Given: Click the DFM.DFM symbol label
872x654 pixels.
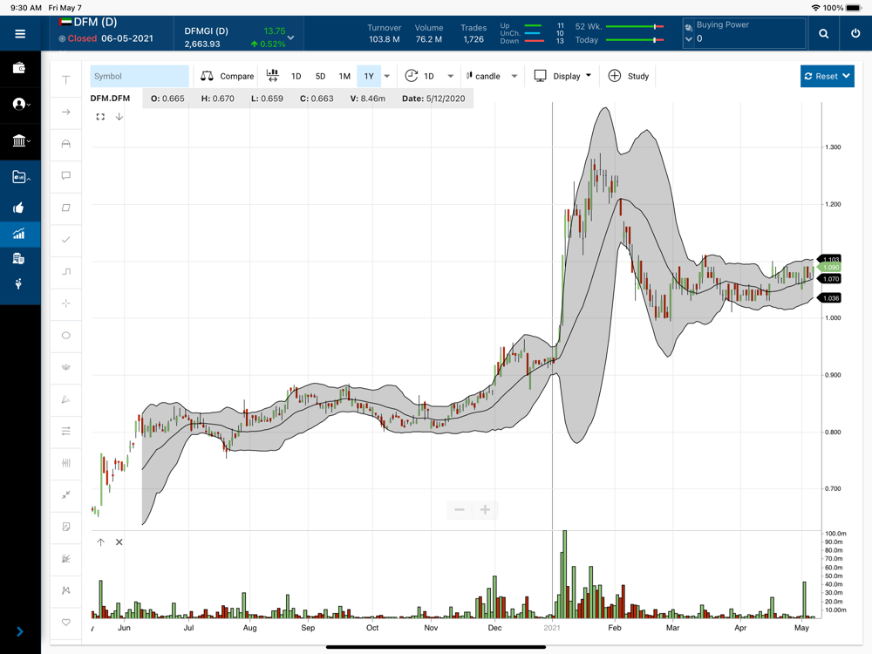Looking at the screenshot, I should [x=110, y=99].
